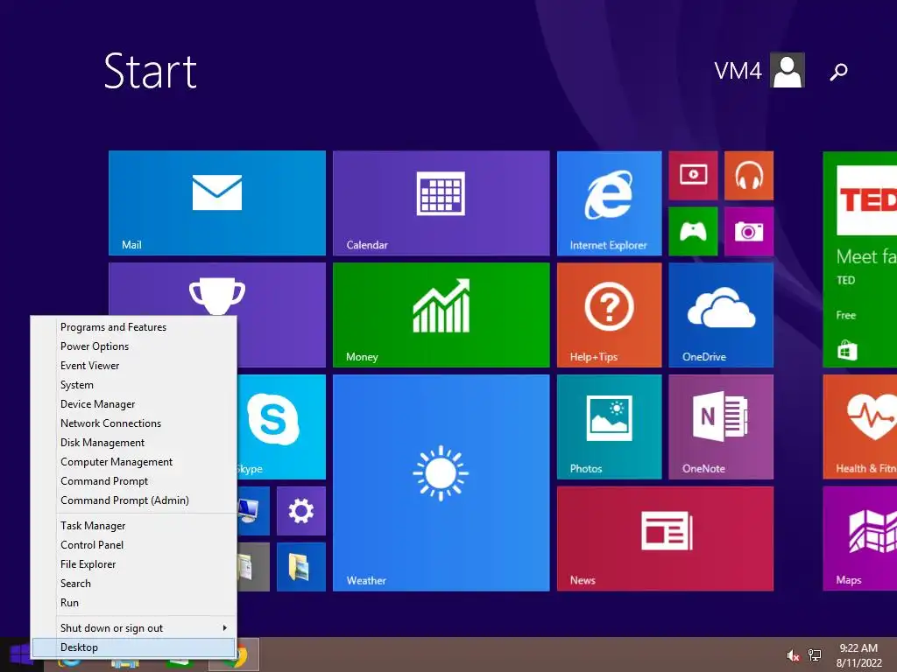897x672 pixels.
Task: Open the orange Music headphones tile
Action: [x=749, y=175]
